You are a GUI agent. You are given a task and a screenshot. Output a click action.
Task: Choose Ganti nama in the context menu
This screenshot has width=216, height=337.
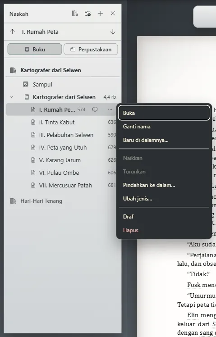point(164,127)
